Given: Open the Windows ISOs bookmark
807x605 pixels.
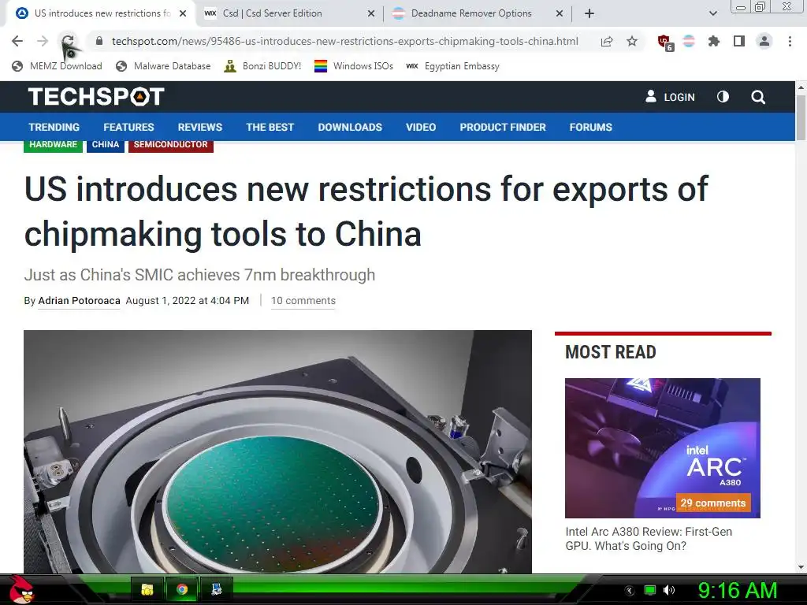Looking at the screenshot, I should [354, 66].
